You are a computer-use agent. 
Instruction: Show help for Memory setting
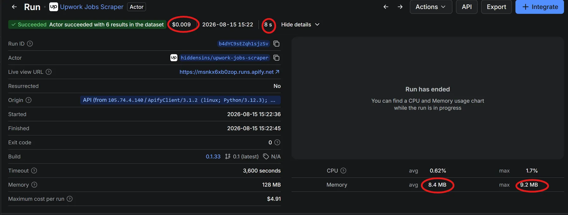click(x=34, y=185)
